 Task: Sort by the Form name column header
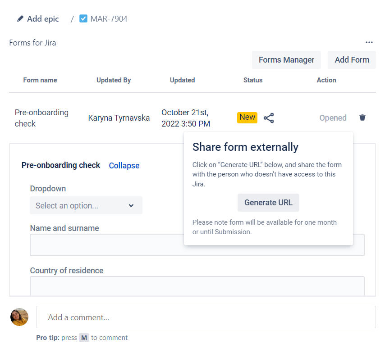[40, 80]
